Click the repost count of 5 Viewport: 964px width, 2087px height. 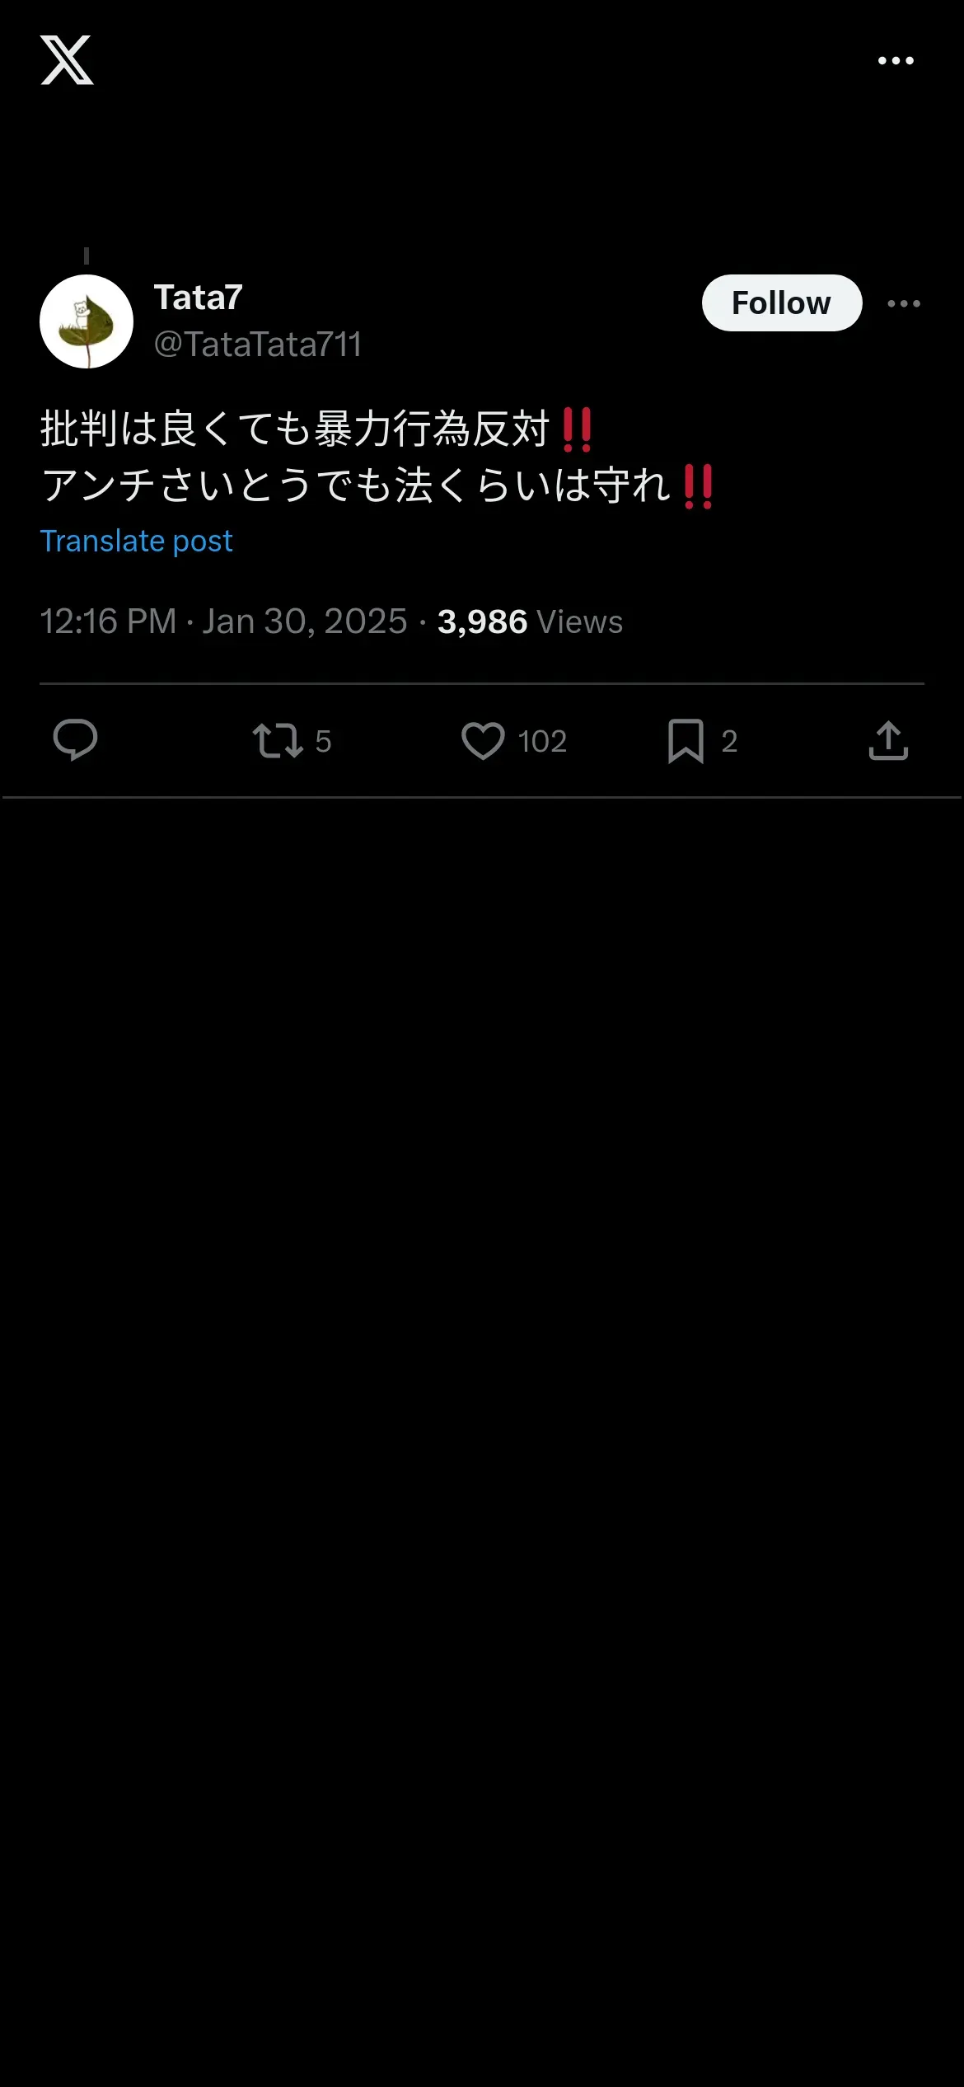pos(323,742)
